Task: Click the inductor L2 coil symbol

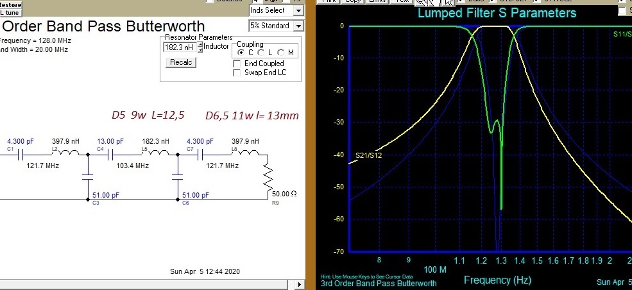Action: coord(69,153)
